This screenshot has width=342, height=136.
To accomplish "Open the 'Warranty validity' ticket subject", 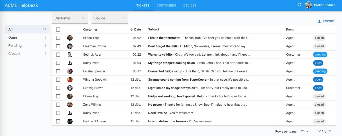I will point(160,55).
